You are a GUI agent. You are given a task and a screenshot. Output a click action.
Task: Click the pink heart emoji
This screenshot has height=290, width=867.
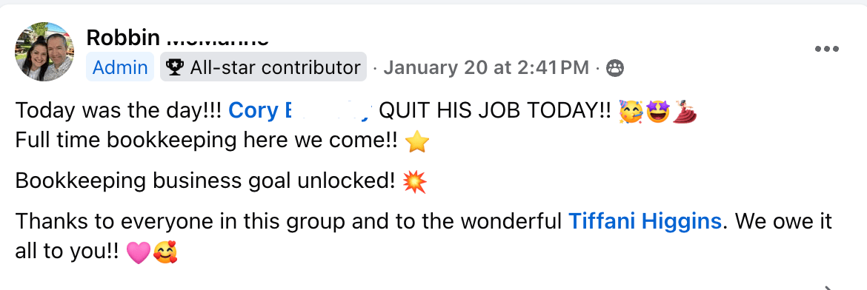[139, 253]
